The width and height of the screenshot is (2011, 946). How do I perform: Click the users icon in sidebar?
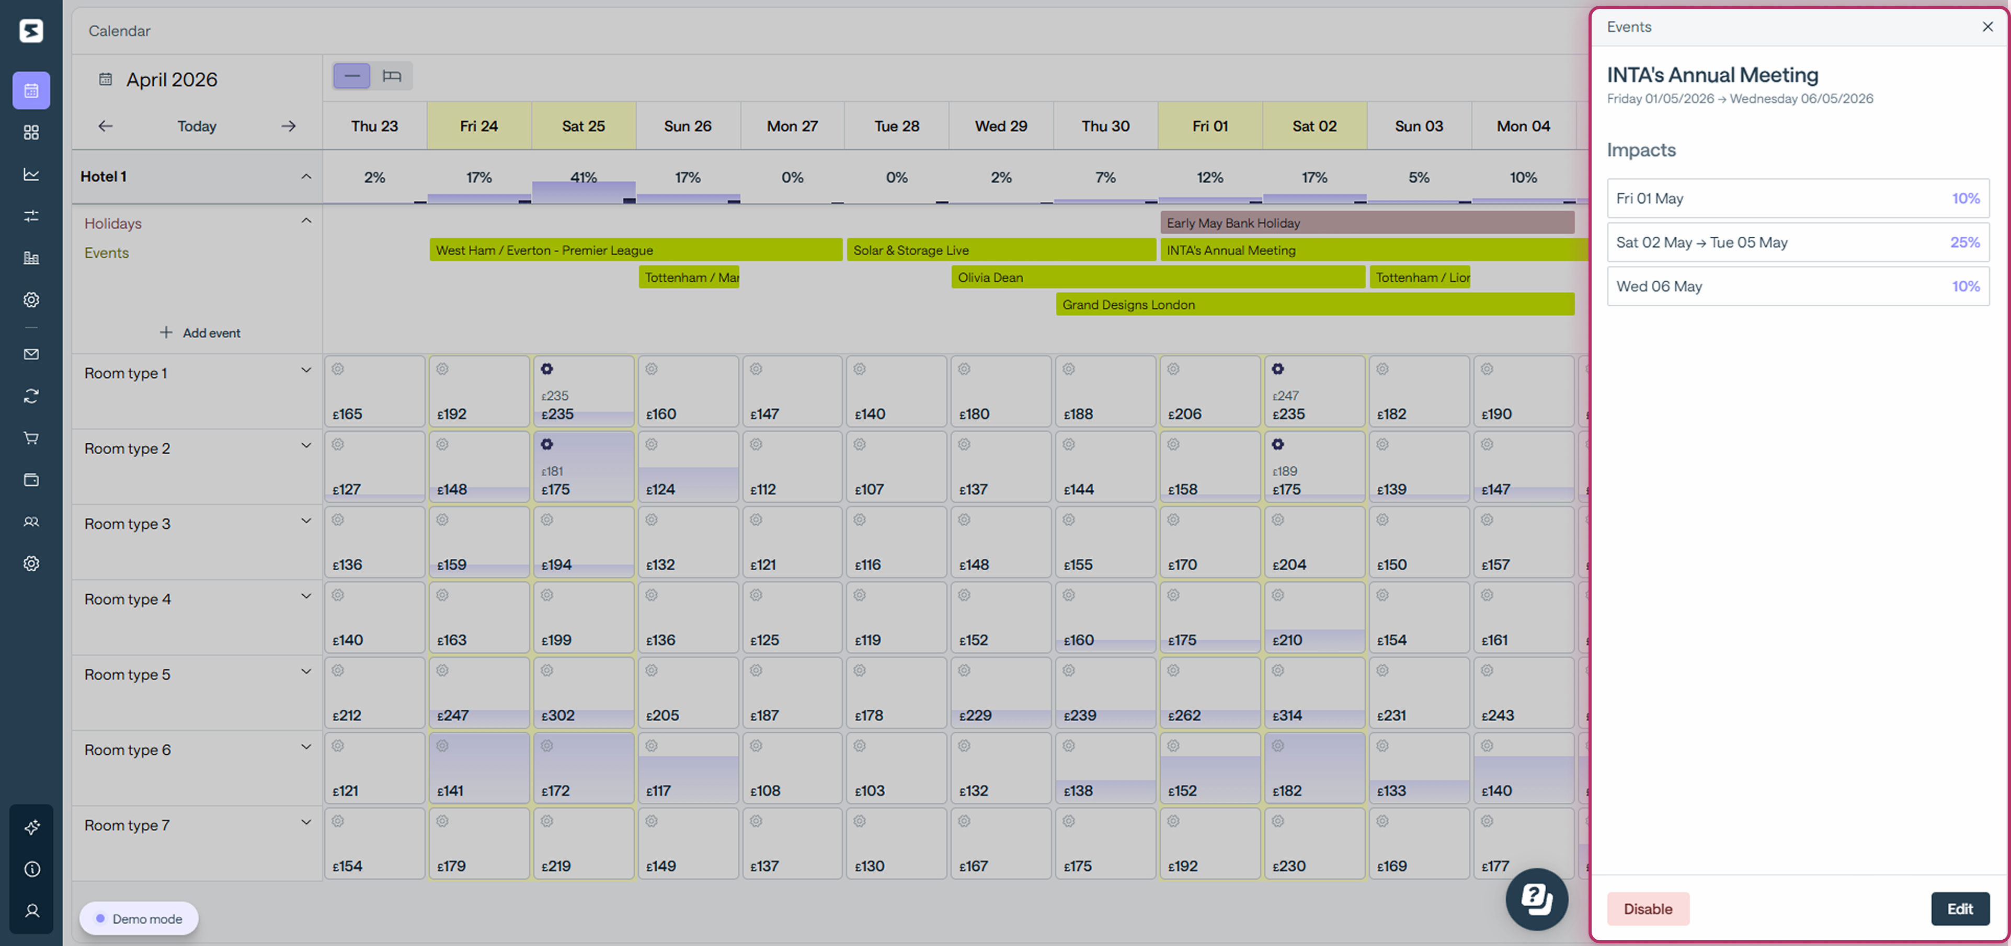point(31,522)
